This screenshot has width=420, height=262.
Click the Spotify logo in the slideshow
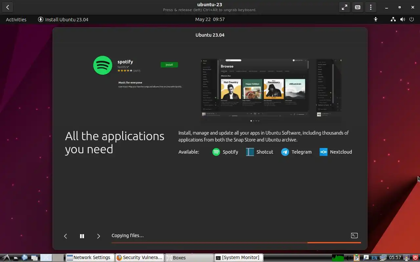pyautogui.click(x=103, y=65)
